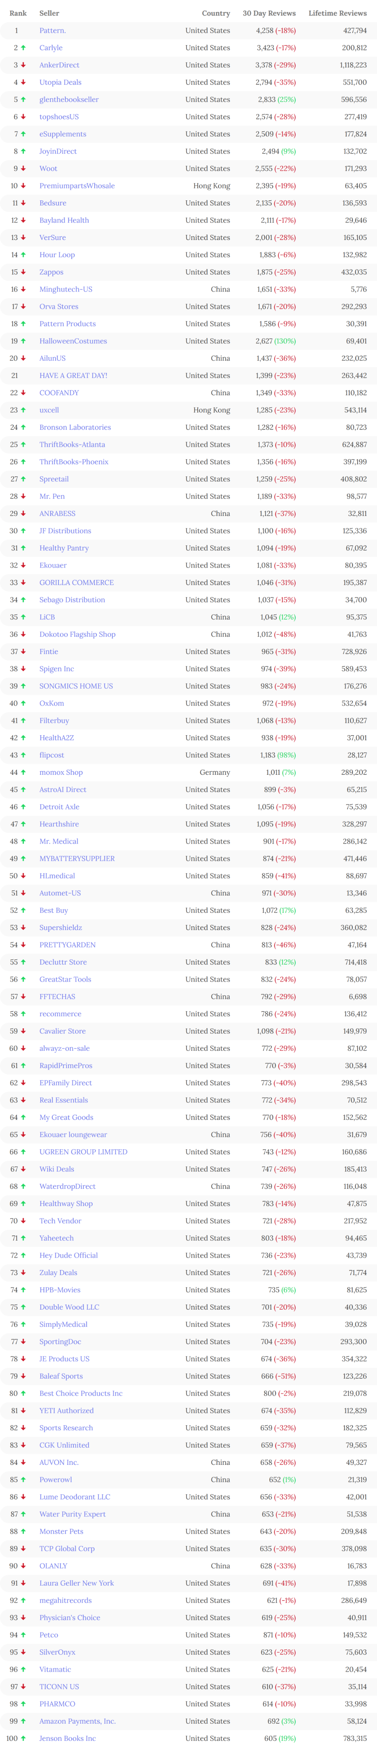Click up arrow beside flipcost rank
Screen dimensions: 377x1752
23,756
